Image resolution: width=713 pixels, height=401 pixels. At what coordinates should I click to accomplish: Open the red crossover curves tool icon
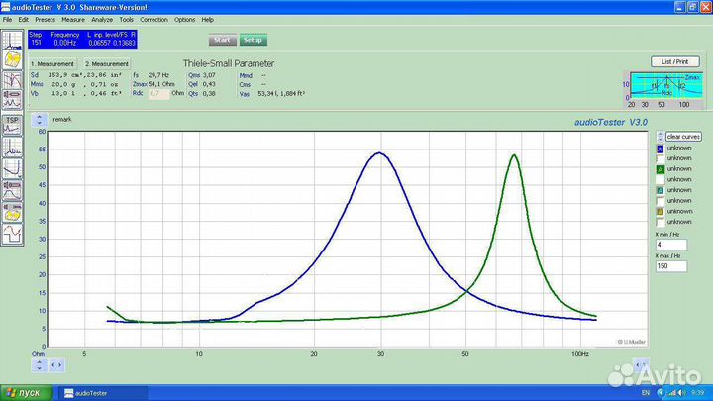[x=12, y=80]
